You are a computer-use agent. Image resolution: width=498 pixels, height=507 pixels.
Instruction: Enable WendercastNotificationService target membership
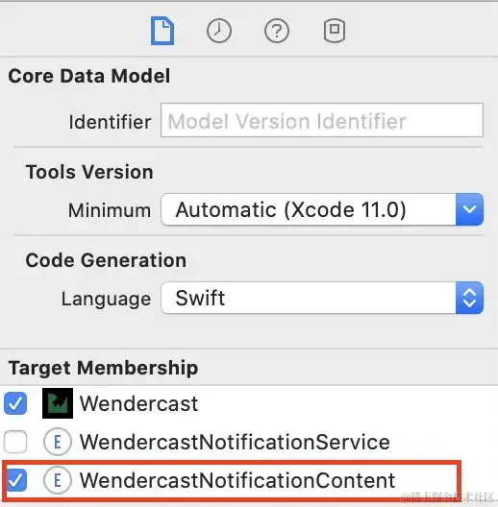pos(15,442)
